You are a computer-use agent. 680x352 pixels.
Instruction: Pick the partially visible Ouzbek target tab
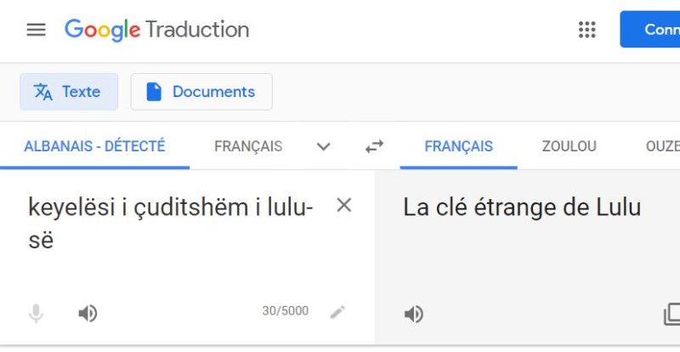click(663, 146)
